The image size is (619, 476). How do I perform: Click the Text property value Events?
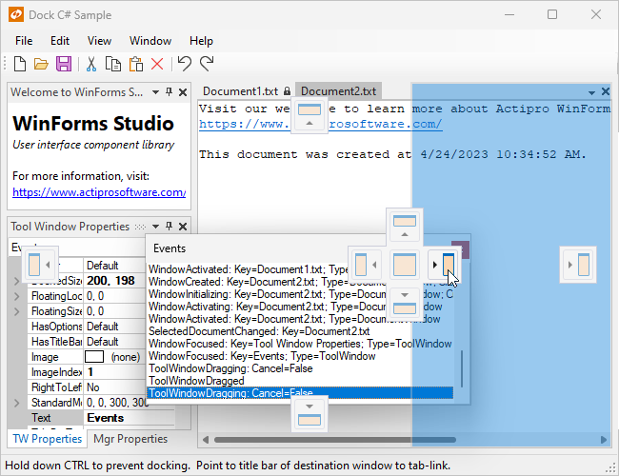click(x=106, y=418)
